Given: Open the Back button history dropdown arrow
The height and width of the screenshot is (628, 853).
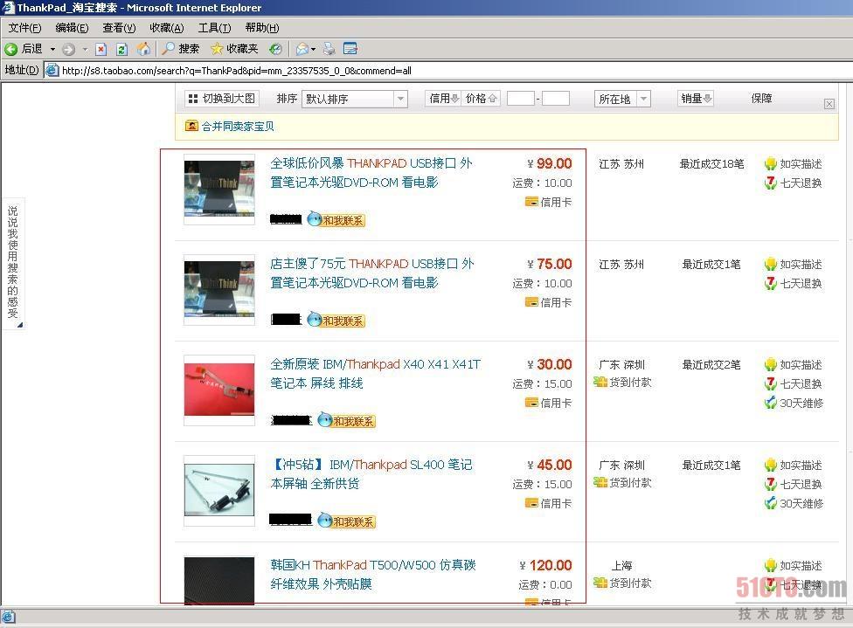Looking at the screenshot, I should coord(52,50).
